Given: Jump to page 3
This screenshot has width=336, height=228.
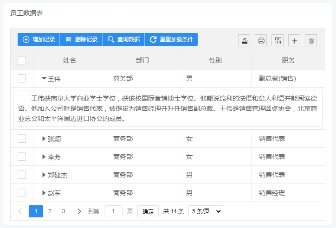Looking at the screenshot, I should click(64, 211).
